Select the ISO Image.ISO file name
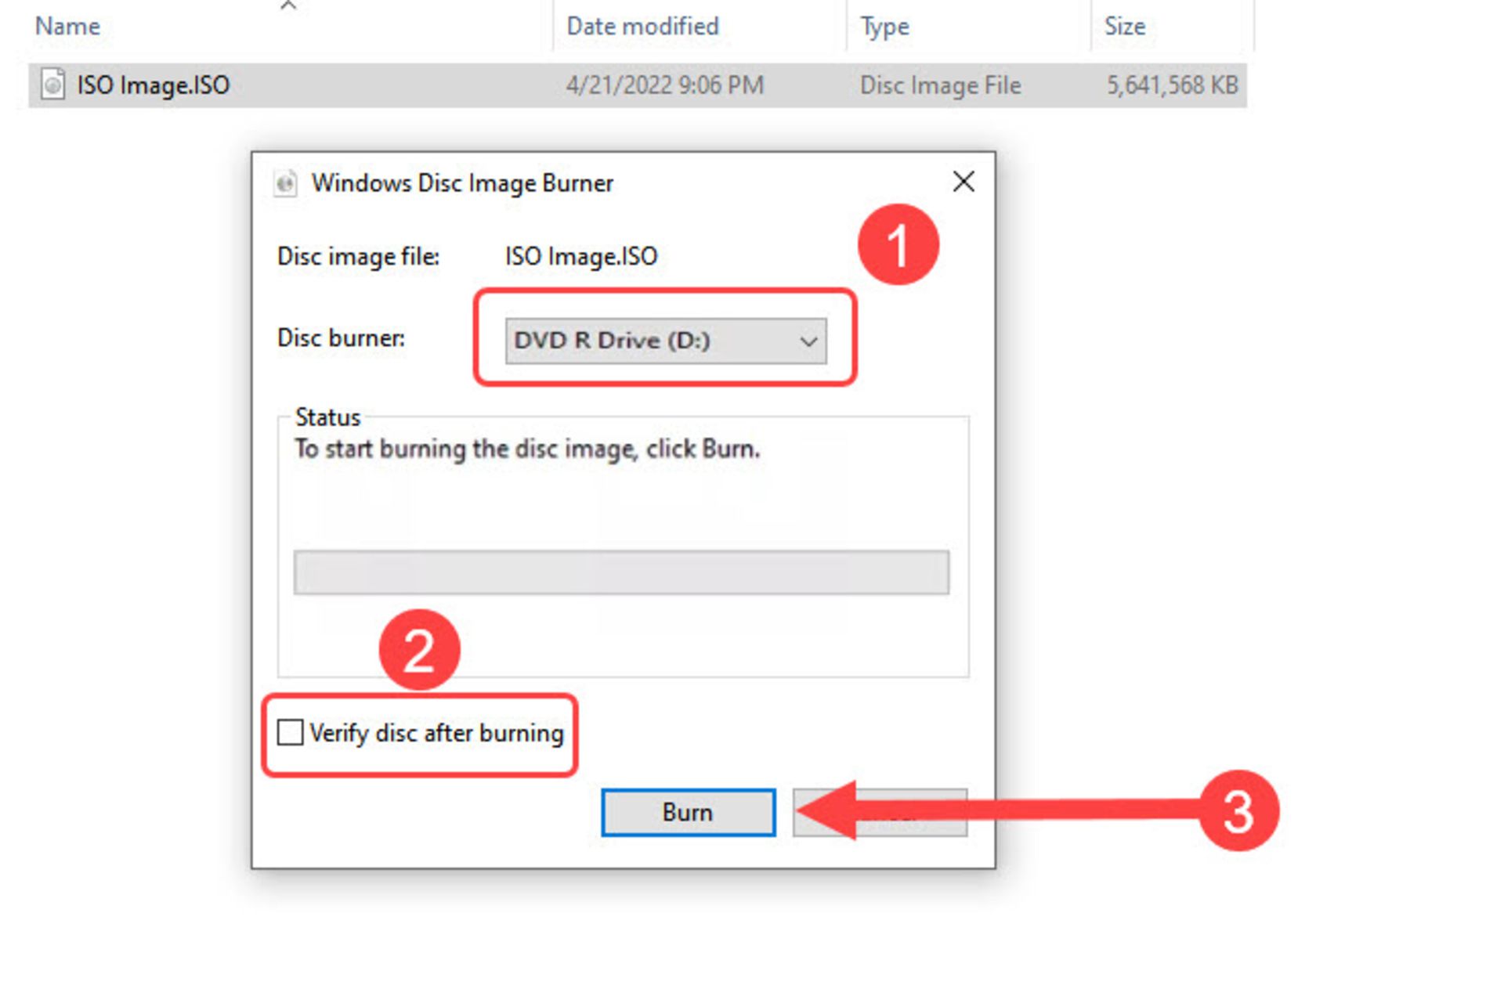 (154, 85)
